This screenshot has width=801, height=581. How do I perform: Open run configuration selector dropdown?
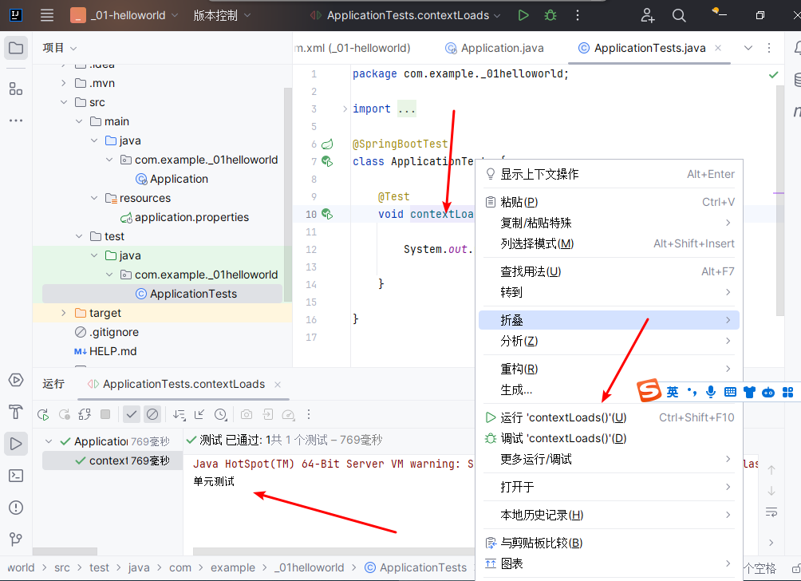click(406, 15)
